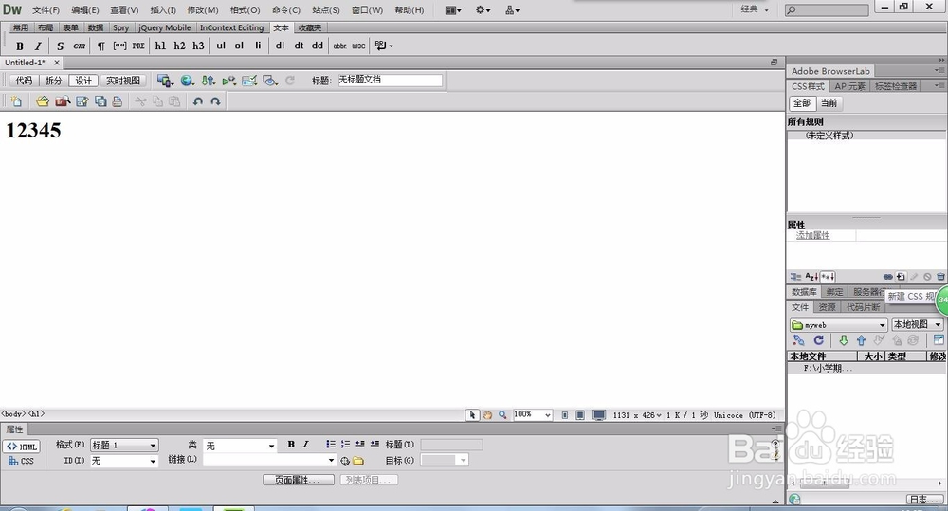Open the zoom level 100% dropdown

pyautogui.click(x=532, y=415)
